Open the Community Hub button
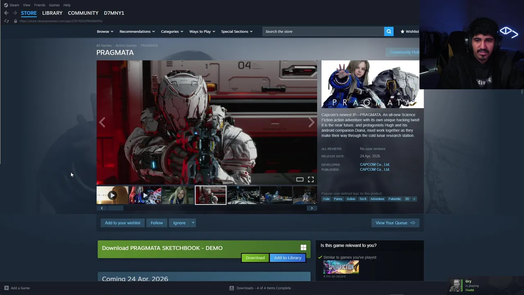 tap(403, 52)
